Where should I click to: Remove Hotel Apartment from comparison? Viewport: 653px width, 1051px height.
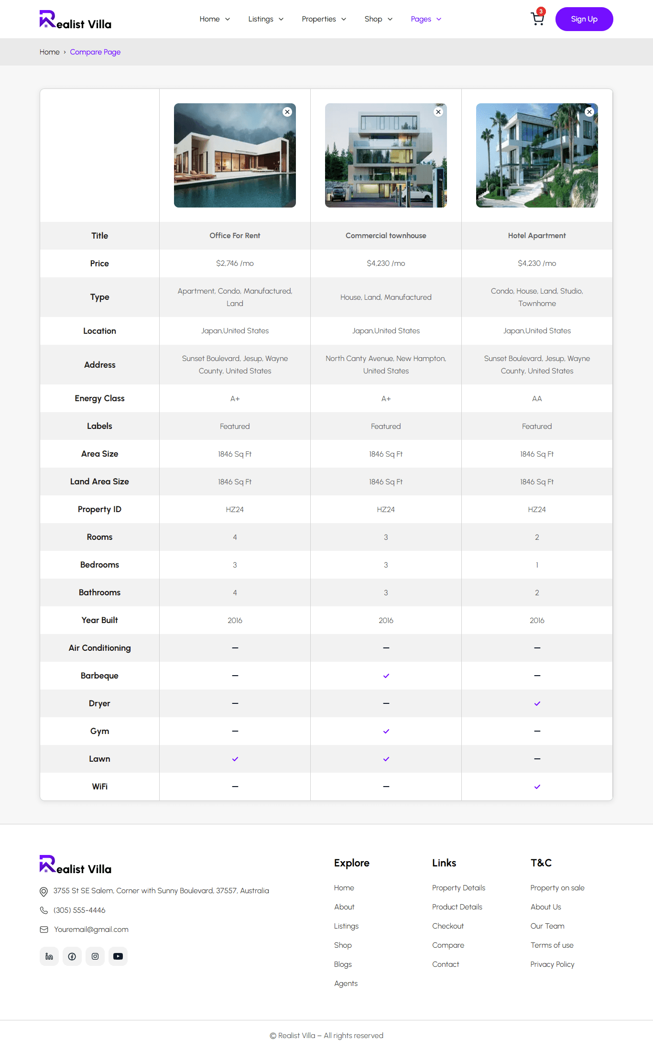pyautogui.click(x=589, y=112)
